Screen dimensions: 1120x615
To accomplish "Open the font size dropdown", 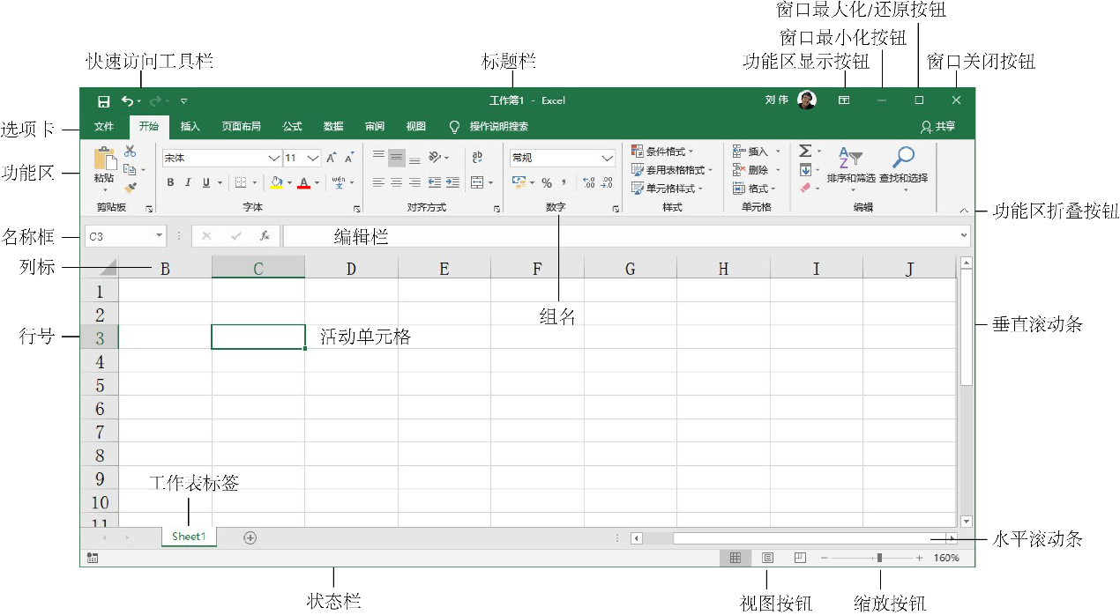I will click(311, 157).
